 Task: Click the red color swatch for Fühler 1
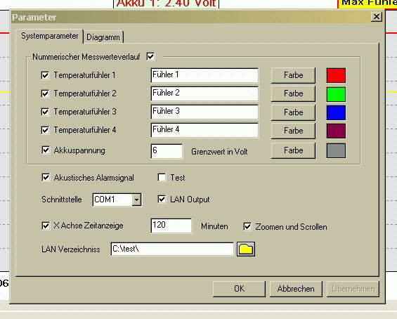tap(336, 75)
